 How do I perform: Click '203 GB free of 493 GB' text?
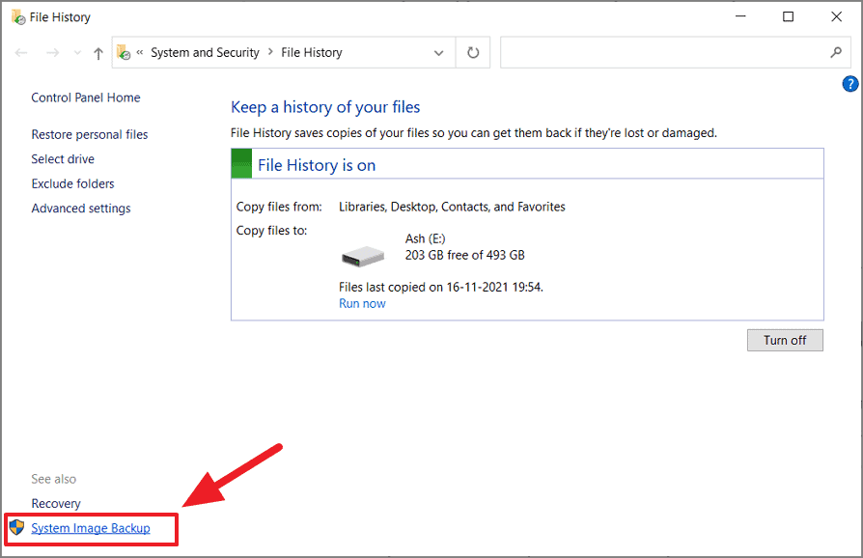coord(465,255)
